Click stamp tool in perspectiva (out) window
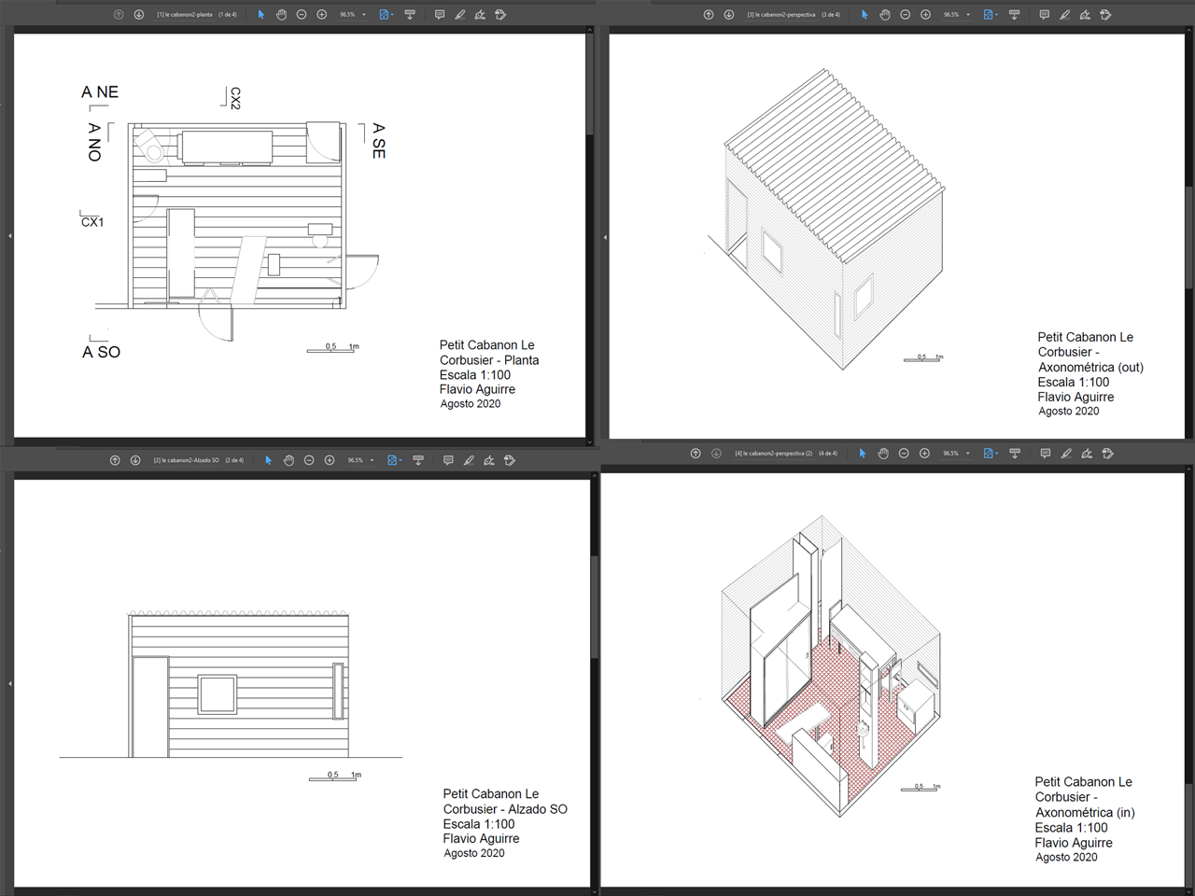 pyautogui.click(x=1105, y=15)
